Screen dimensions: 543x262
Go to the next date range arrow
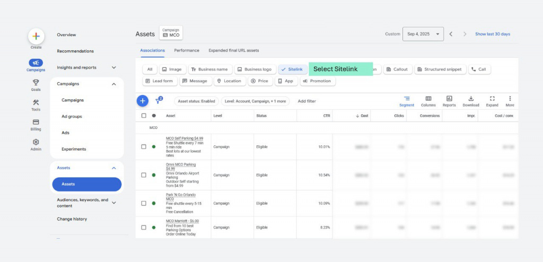click(465, 34)
